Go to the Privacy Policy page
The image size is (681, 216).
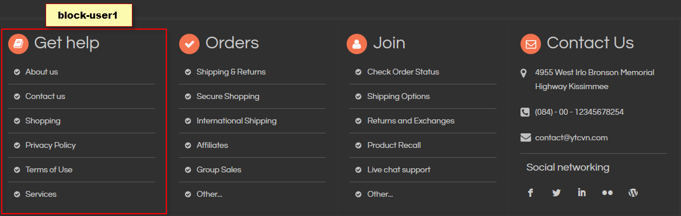[50, 146]
